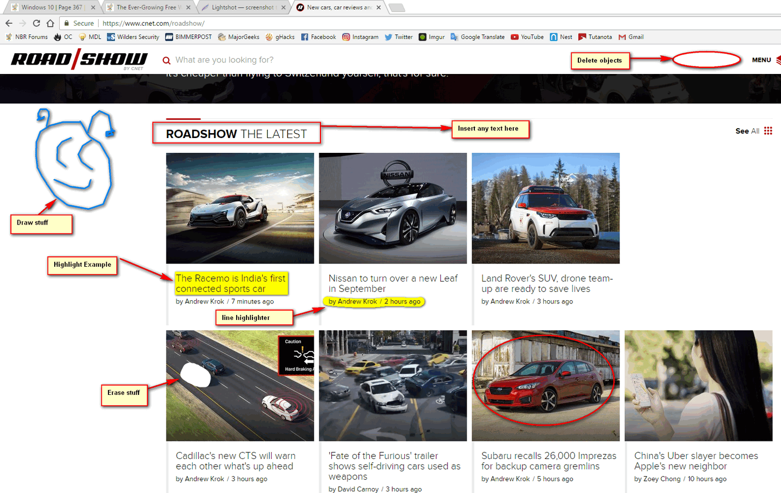The height and width of the screenshot is (493, 781).
Task: Focus the 'What are you looking for?' search field
Action: (x=225, y=60)
